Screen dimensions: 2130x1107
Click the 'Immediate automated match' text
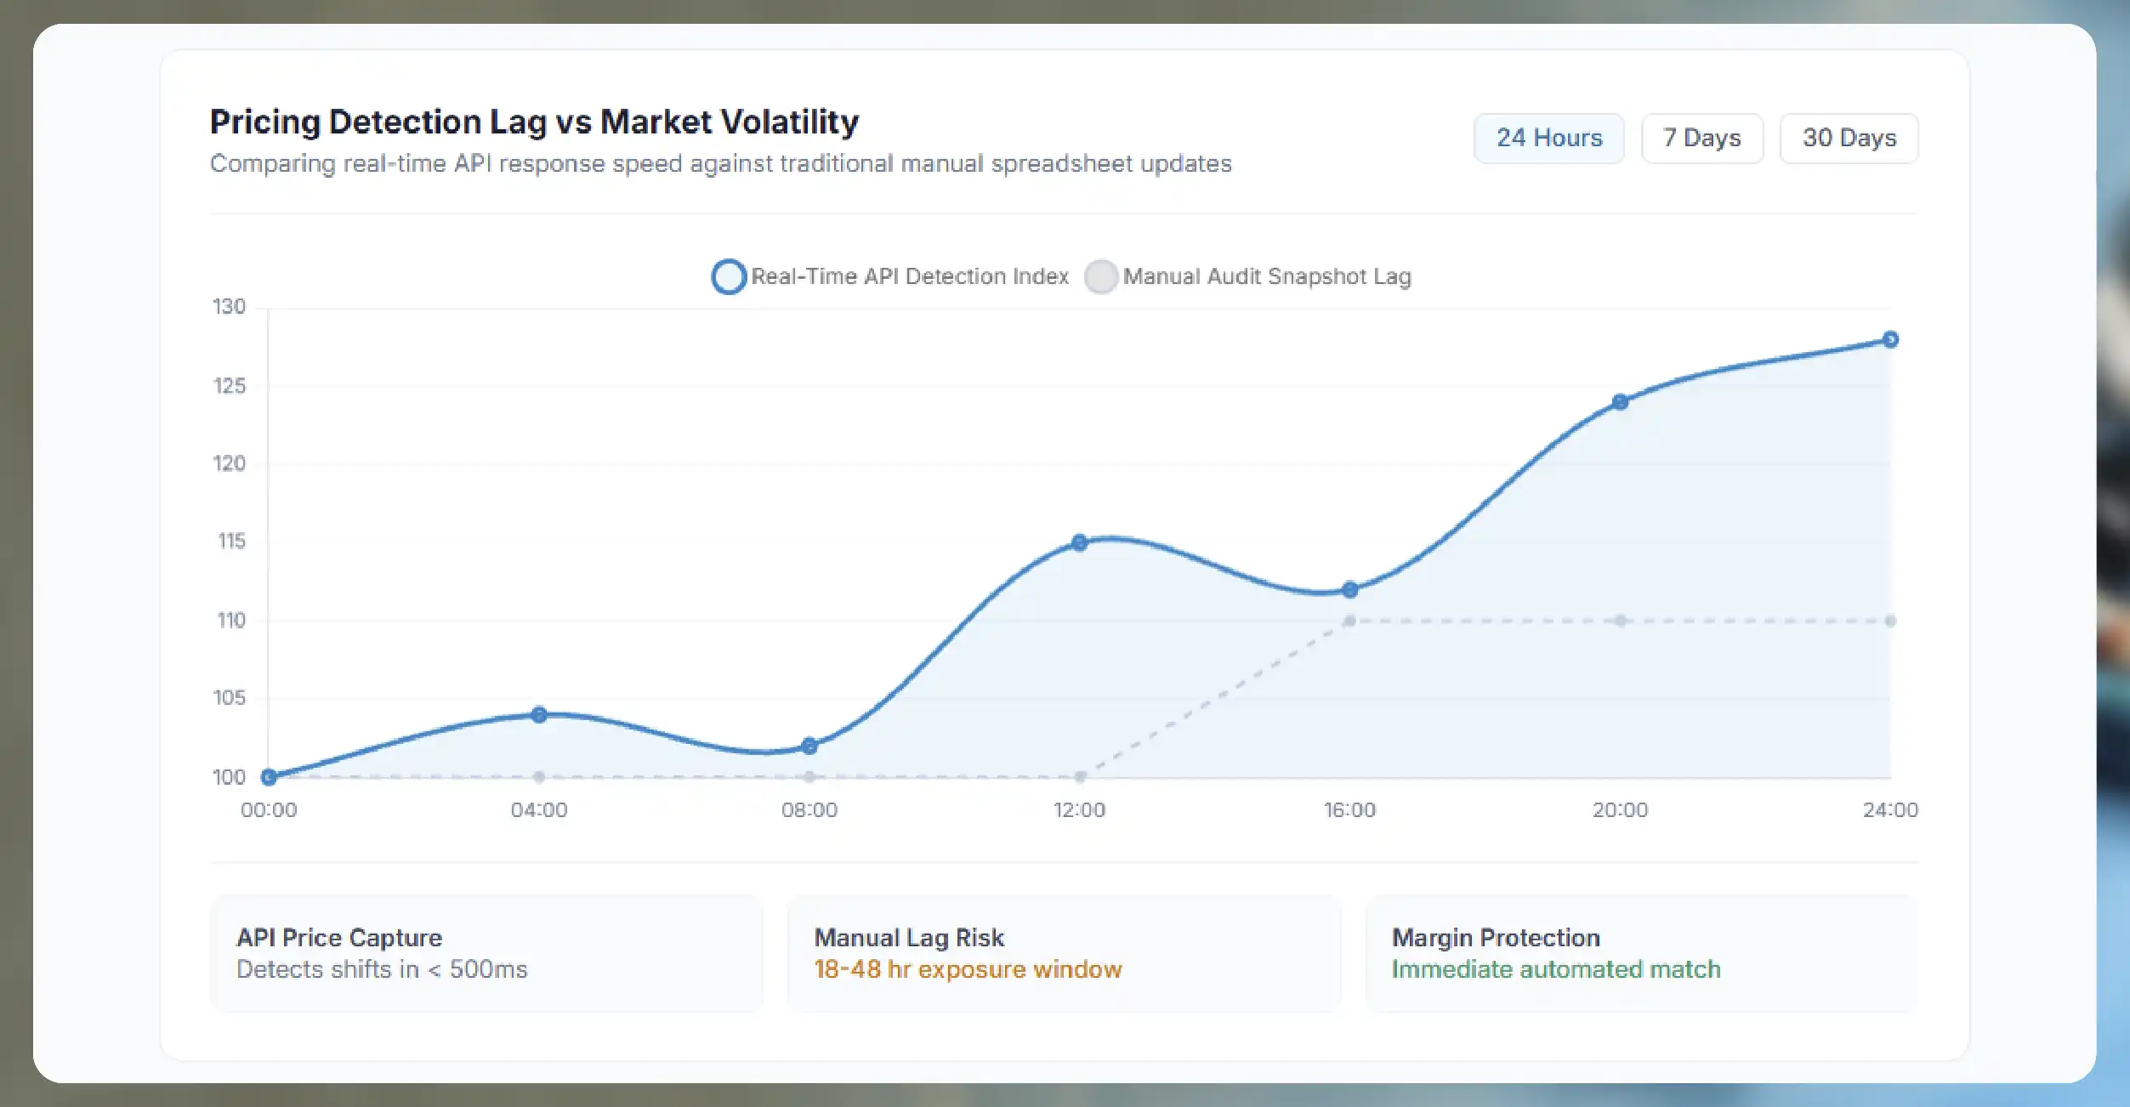click(x=1556, y=969)
